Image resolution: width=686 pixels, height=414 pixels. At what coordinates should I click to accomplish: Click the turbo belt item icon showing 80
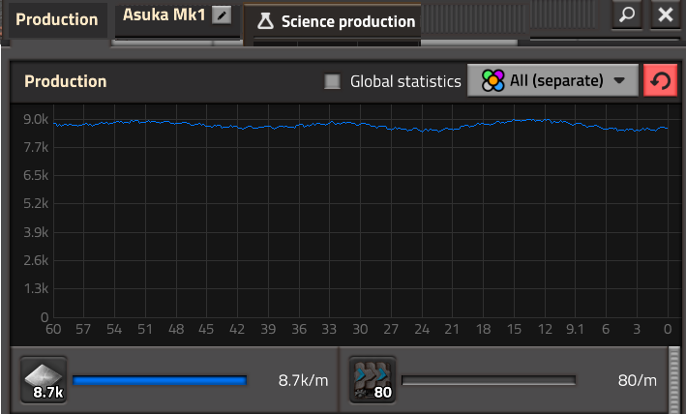point(372,379)
